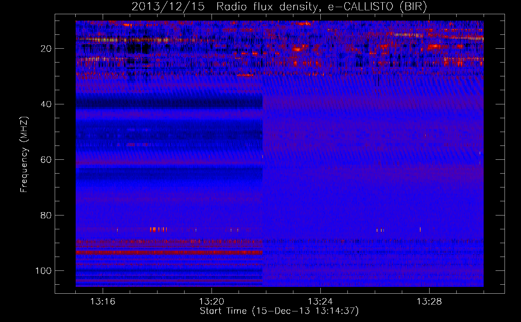The width and height of the screenshot is (521, 322).
Task: Click the 80 MHz frequency tick label
Action: [x=46, y=215]
